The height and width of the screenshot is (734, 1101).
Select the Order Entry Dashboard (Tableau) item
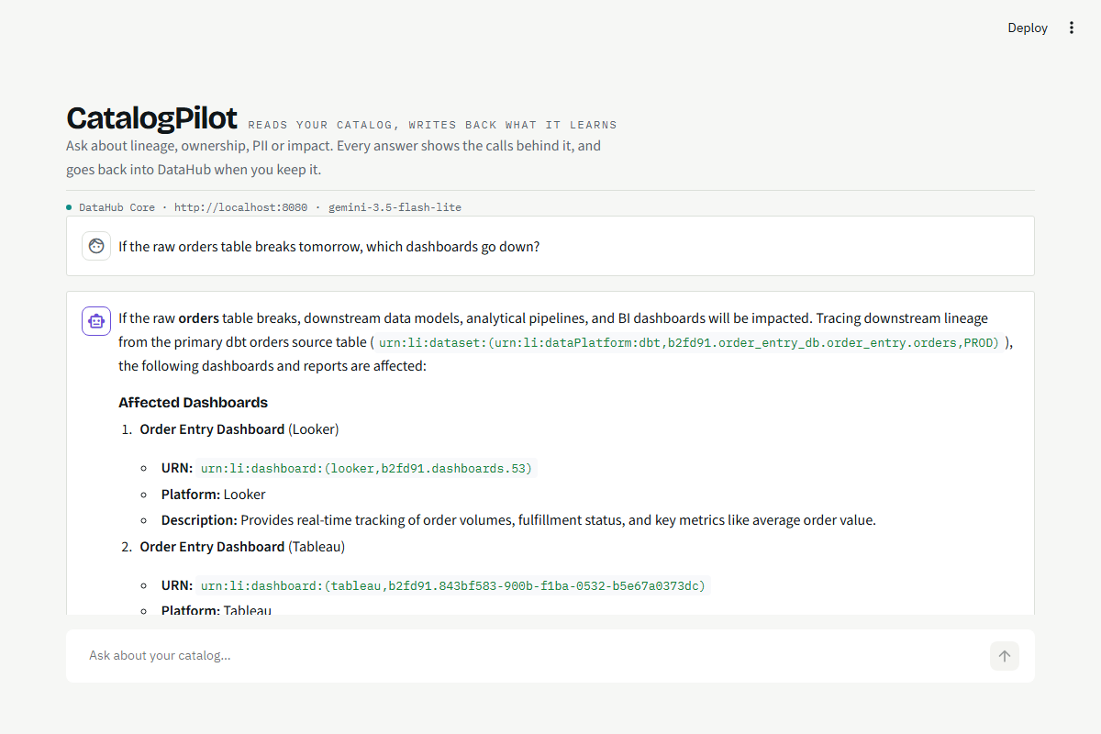point(242,546)
